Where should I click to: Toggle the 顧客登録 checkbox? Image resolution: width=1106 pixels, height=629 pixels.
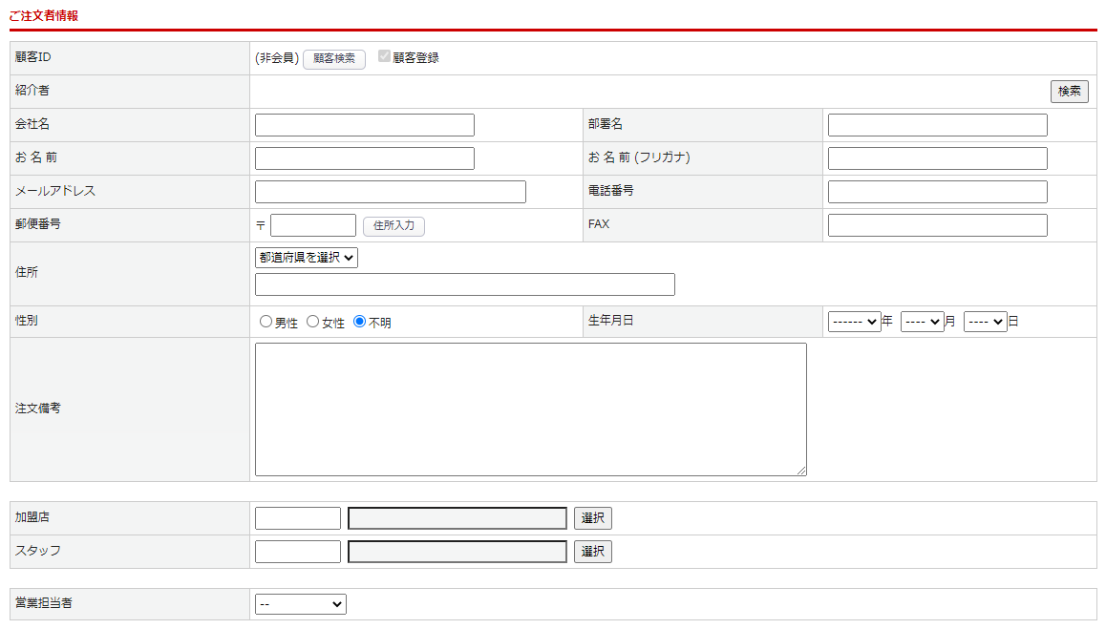coord(385,57)
